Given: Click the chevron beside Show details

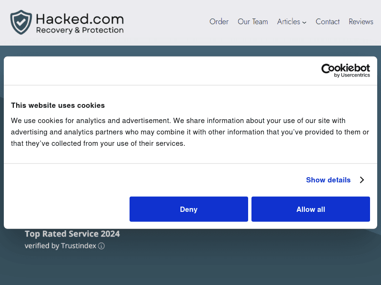Looking at the screenshot, I should (x=362, y=180).
